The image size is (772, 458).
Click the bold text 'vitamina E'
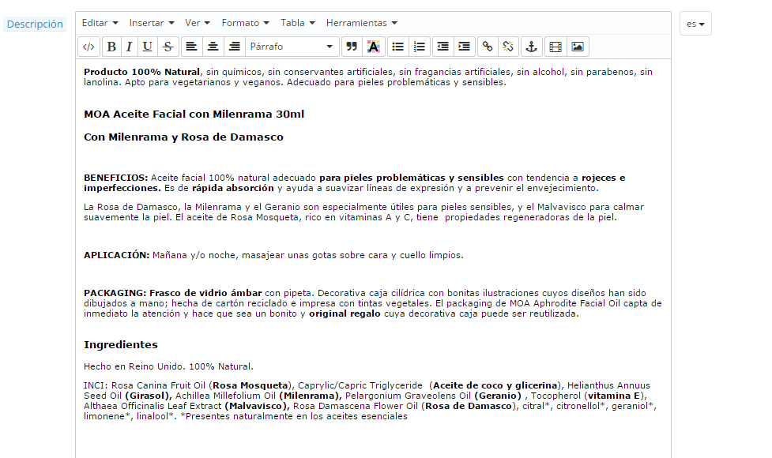pos(613,396)
